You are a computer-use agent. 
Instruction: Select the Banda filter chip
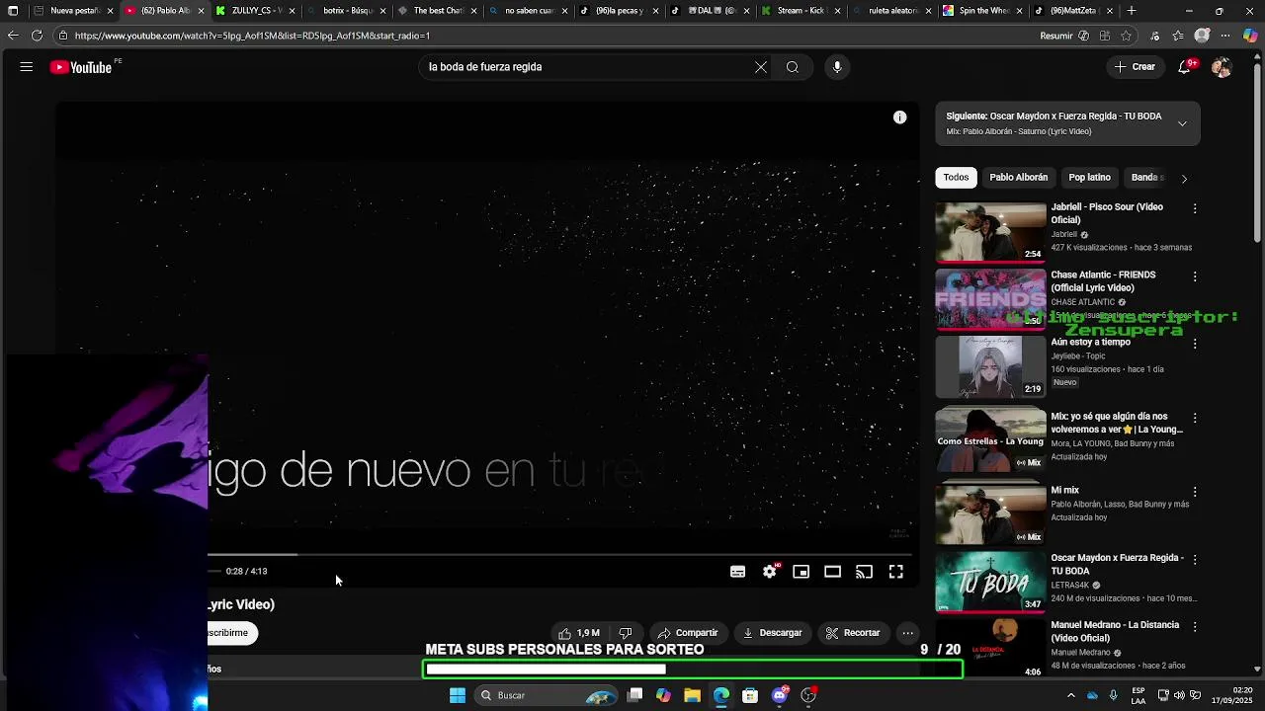[x=1146, y=178]
